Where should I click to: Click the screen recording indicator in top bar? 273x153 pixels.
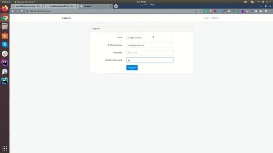pos(246,2)
